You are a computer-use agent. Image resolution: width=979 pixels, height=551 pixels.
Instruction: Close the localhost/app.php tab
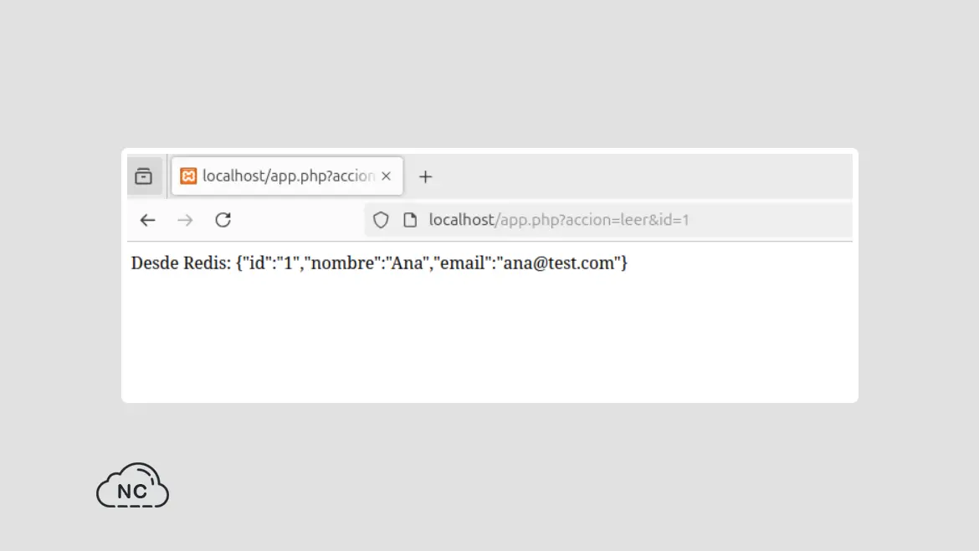[387, 176]
